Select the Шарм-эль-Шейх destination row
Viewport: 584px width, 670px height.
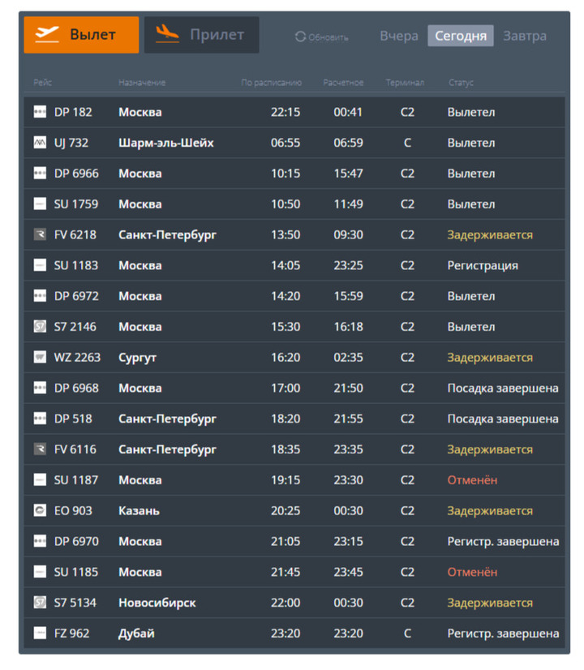tap(166, 143)
